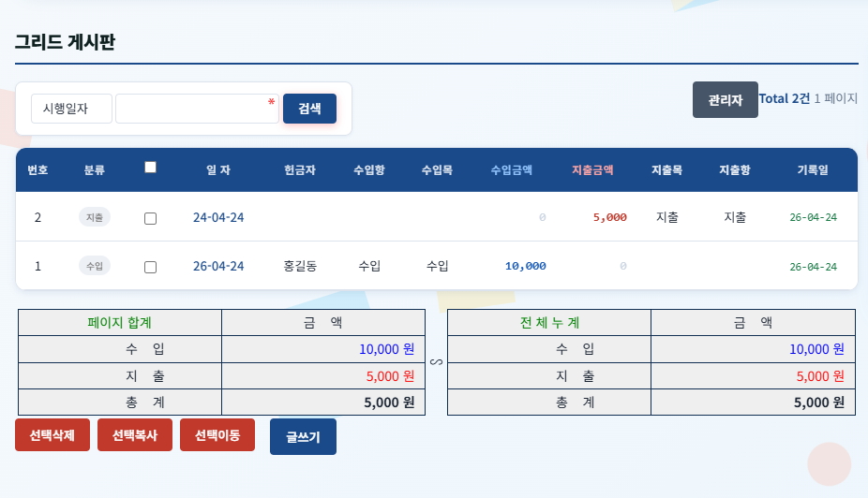
Task: Check the checkbox for row number 2
Action: pyautogui.click(x=150, y=218)
